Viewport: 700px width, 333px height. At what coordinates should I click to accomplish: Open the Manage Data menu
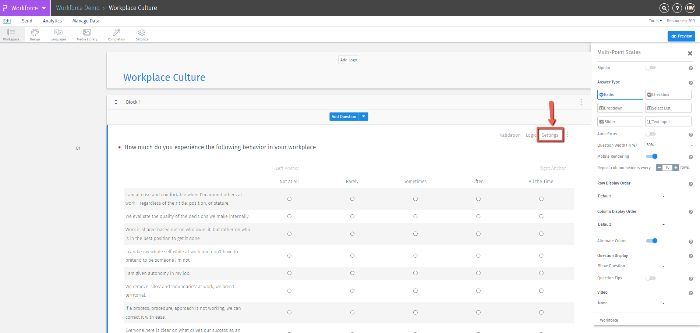click(86, 21)
